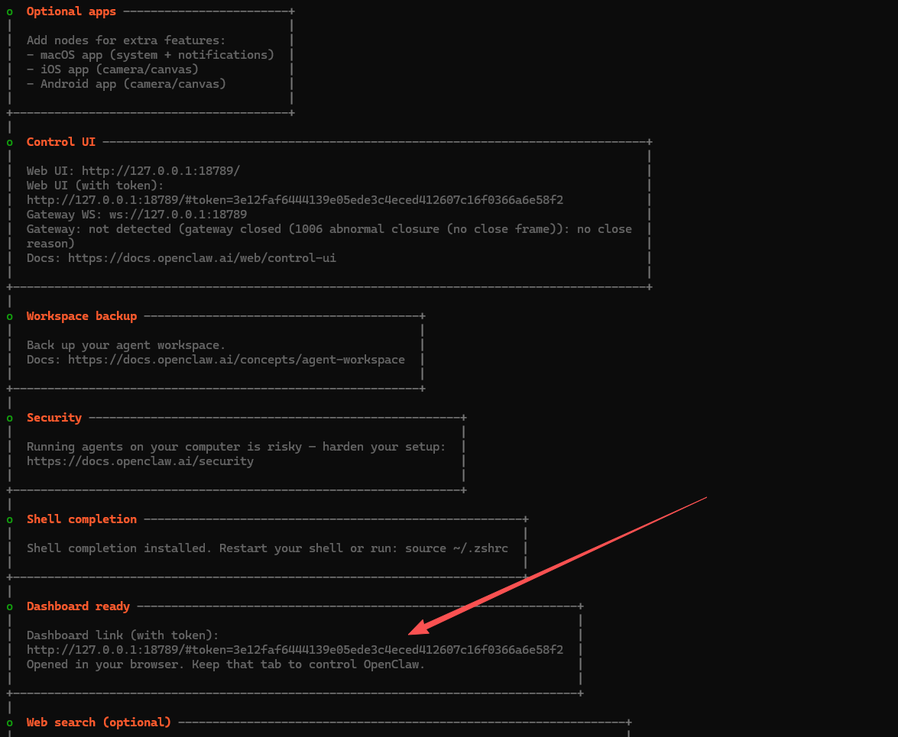Open the Dashboard link with token URL
The height and width of the screenshot is (737, 898).
point(294,650)
